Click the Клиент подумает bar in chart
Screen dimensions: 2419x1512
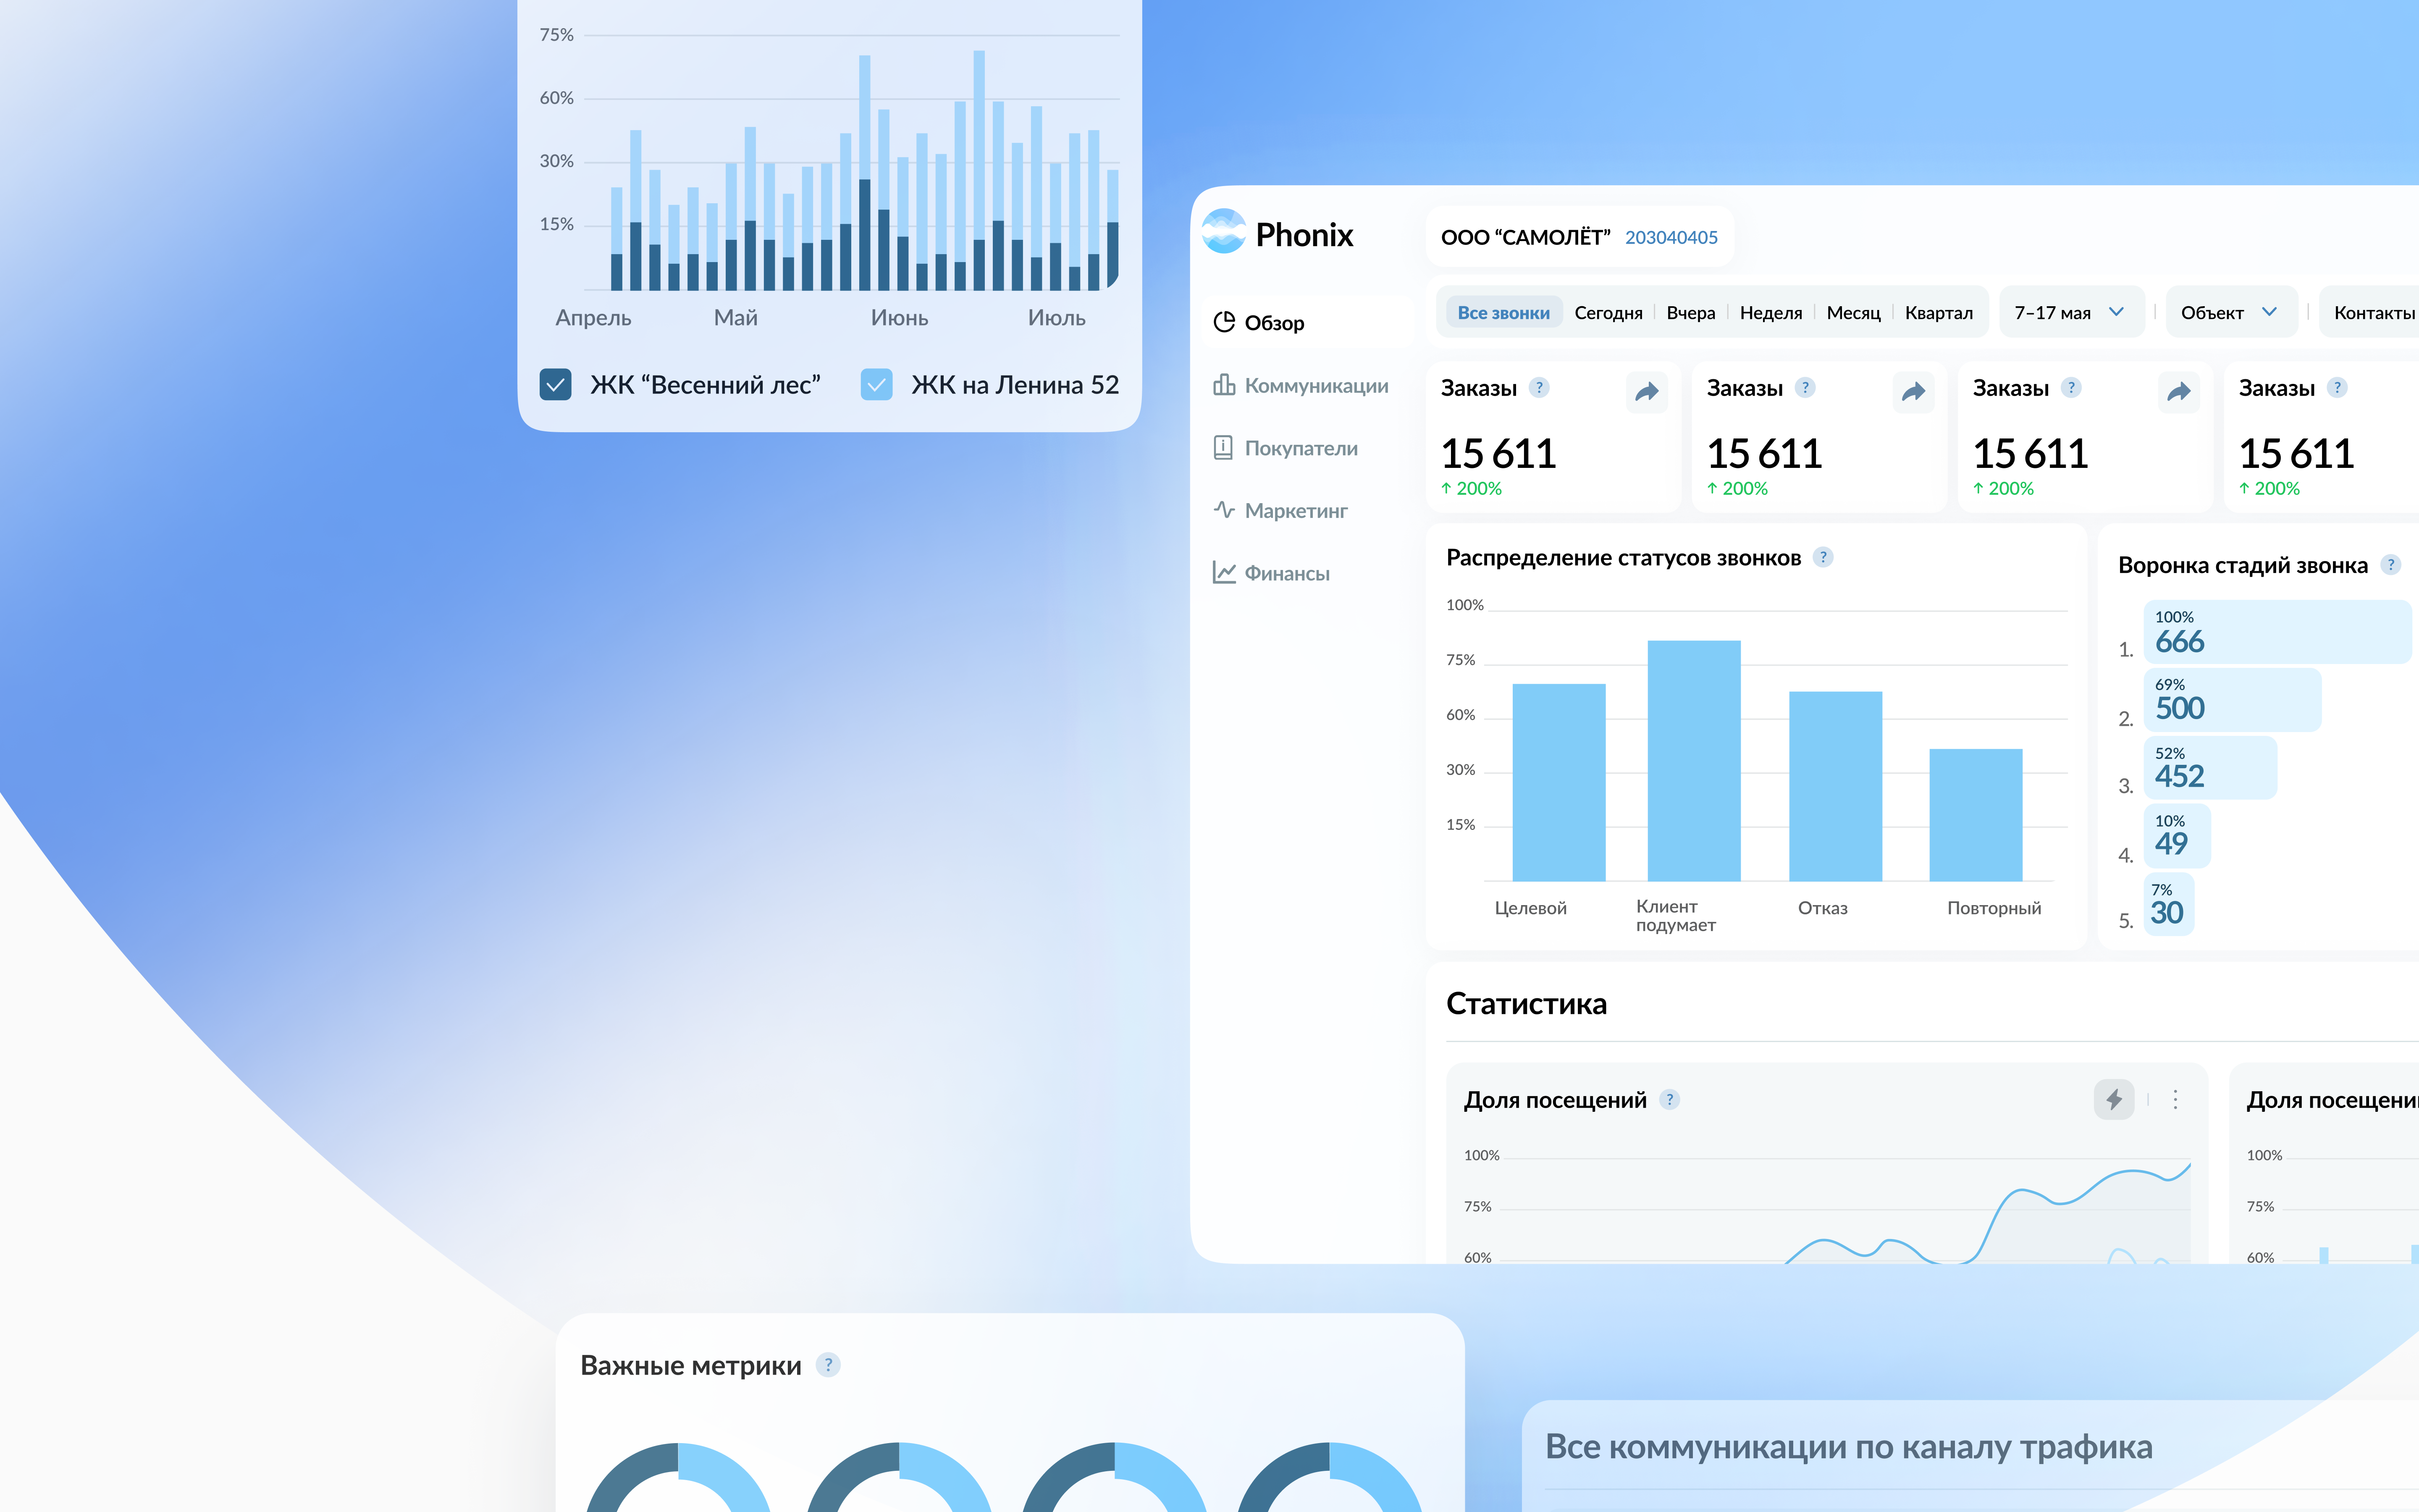point(1693,760)
